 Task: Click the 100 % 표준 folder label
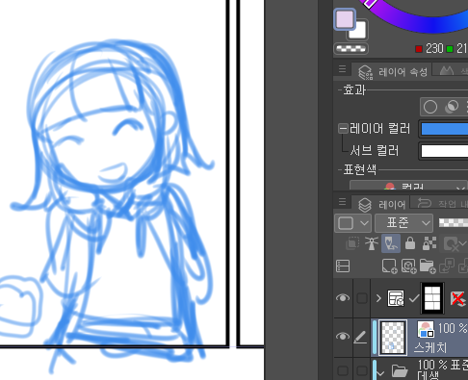[x=443, y=365]
